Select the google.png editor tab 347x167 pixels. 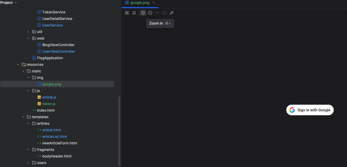click(x=140, y=3)
